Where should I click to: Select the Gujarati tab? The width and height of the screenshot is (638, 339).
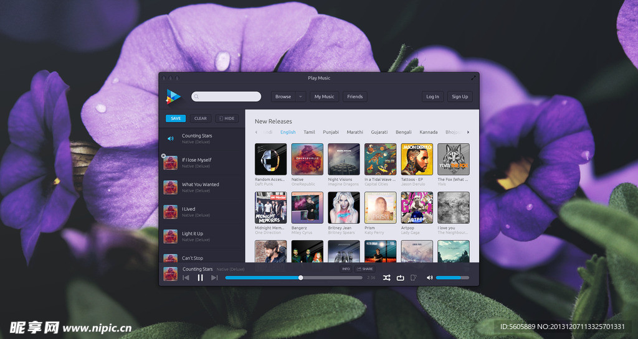tap(379, 132)
